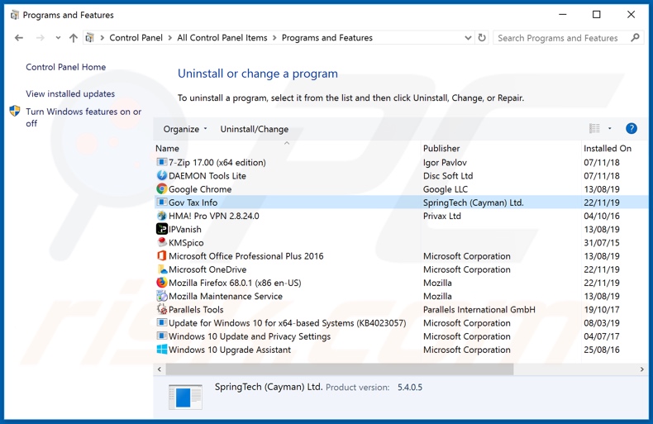Click the Gov Tax Info icon

tap(161, 202)
